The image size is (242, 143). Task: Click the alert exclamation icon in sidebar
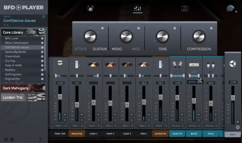(40, 139)
